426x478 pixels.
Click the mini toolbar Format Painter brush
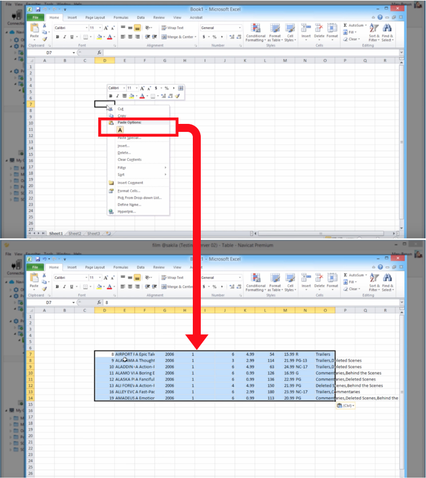[x=177, y=96]
